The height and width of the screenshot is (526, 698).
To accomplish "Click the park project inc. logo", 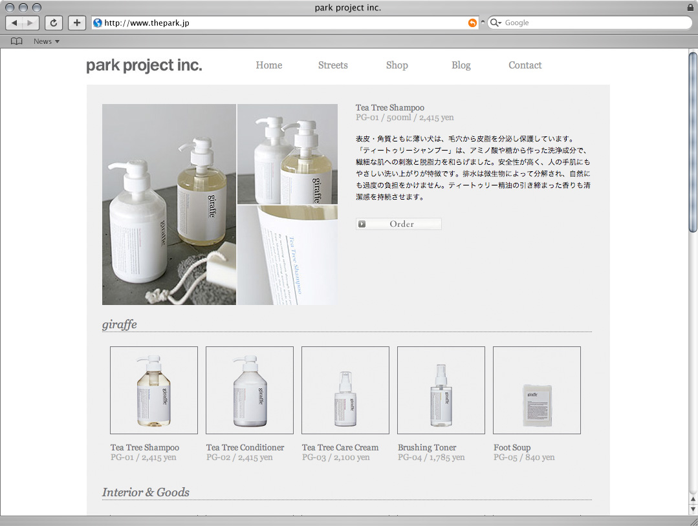I will 144,65.
